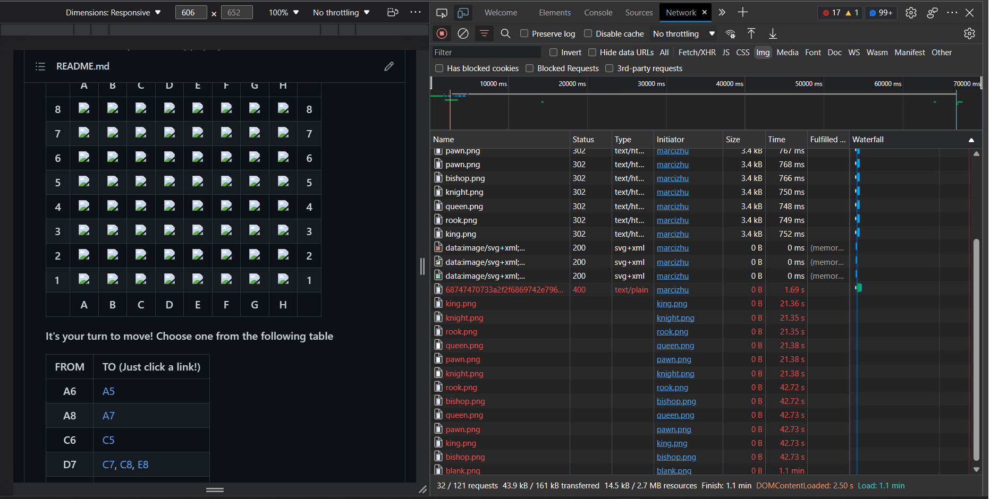Select the All filter type

(664, 53)
